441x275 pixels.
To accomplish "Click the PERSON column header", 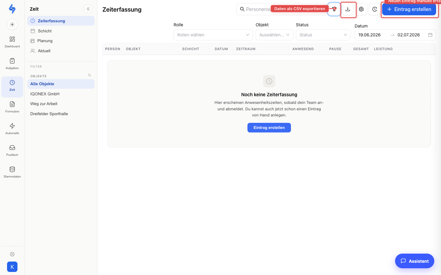I will (x=113, y=49).
